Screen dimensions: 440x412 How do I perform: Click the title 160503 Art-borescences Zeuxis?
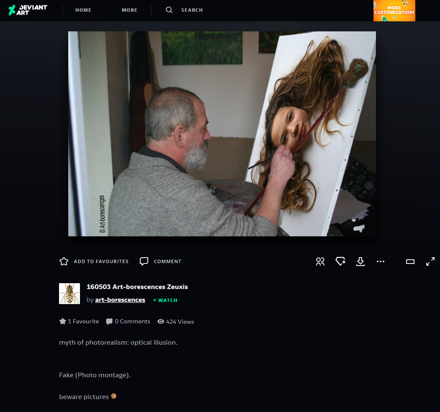pyautogui.click(x=137, y=287)
